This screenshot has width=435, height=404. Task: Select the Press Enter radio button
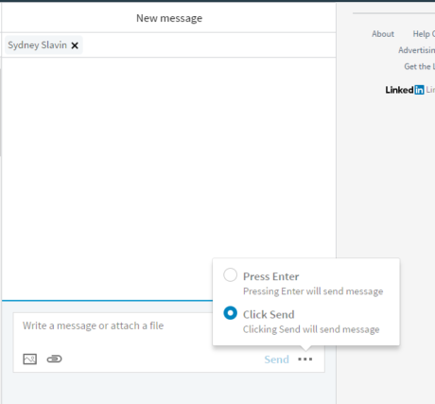pyautogui.click(x=231, y=275)
